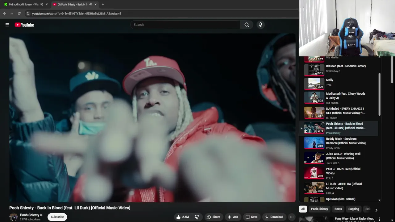Select the All filter chip

pos(303,209)
